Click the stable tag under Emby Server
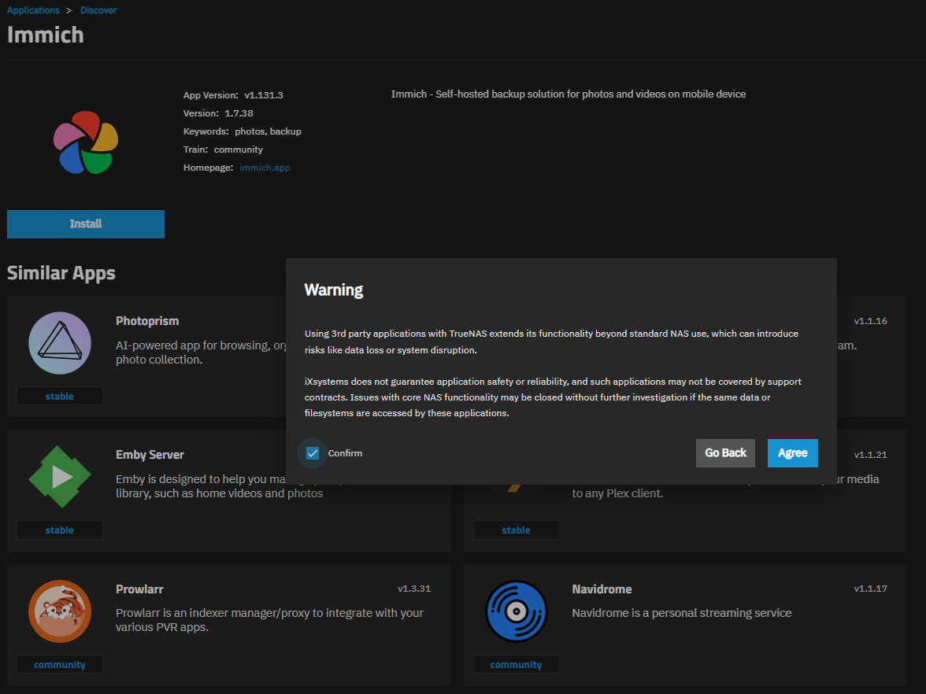Viewport: 926px width, 694px height. point(60,530)
